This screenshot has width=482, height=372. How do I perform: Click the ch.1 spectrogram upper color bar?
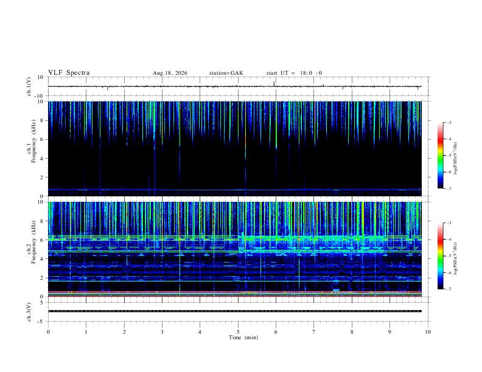(x=440, y=156)
